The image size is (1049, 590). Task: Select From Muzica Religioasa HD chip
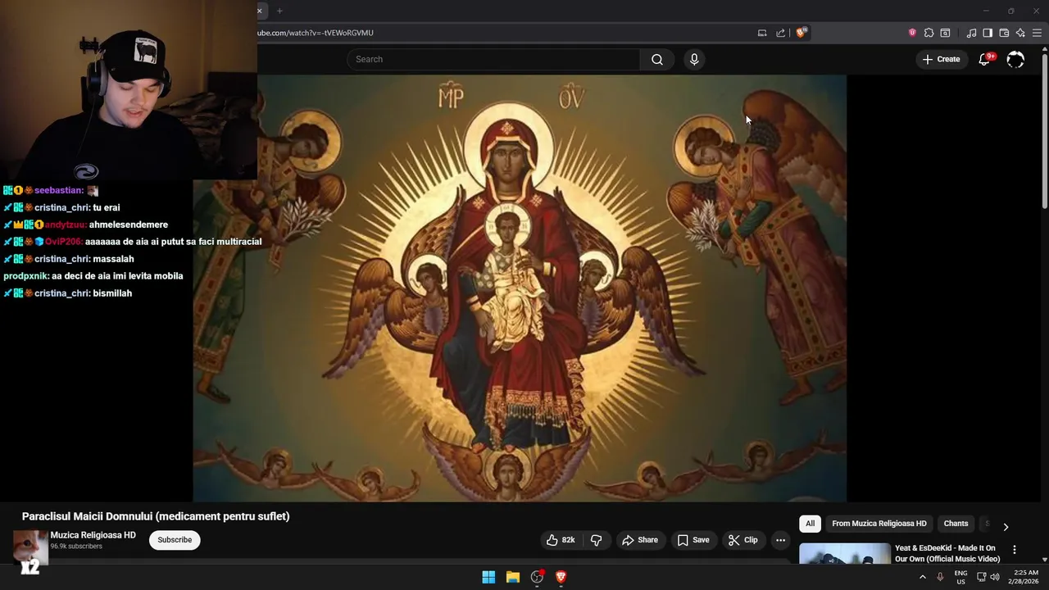tap(879, 524)
